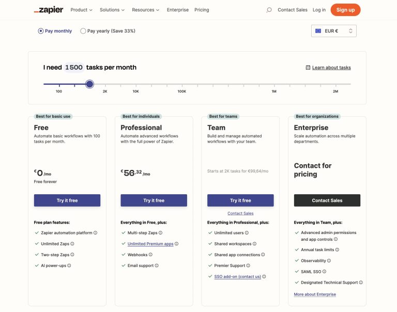Open info icon next to app controls
This screenshot has height=312, width=397.
tap(335, 239)
